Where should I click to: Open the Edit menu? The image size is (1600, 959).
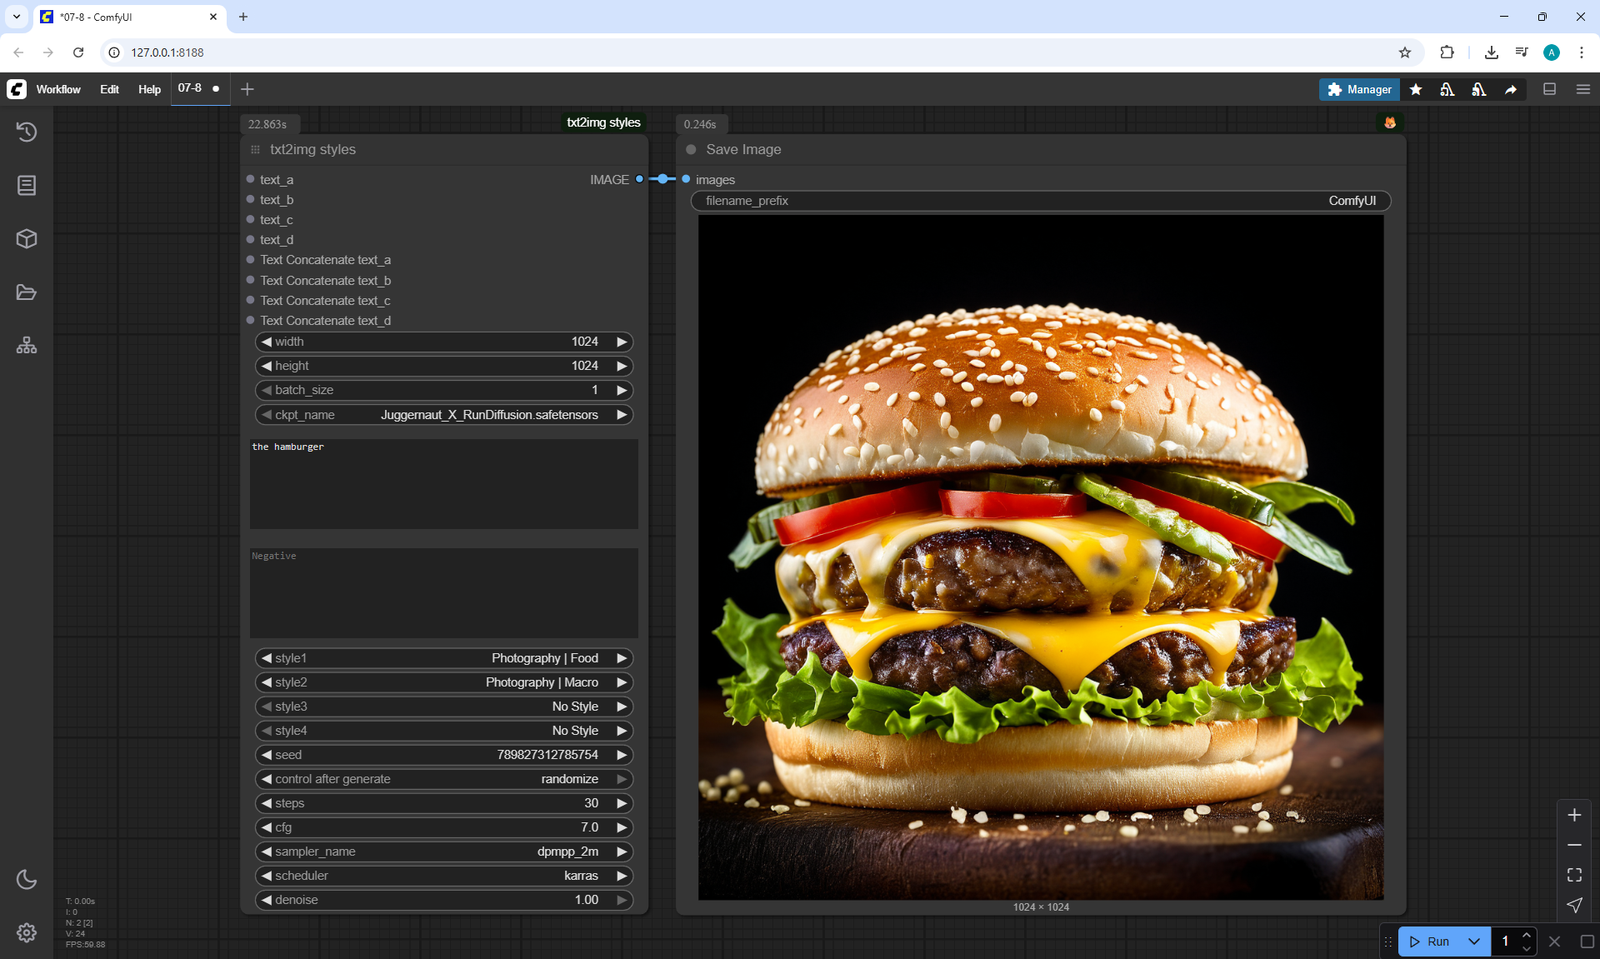pos(109,89)
